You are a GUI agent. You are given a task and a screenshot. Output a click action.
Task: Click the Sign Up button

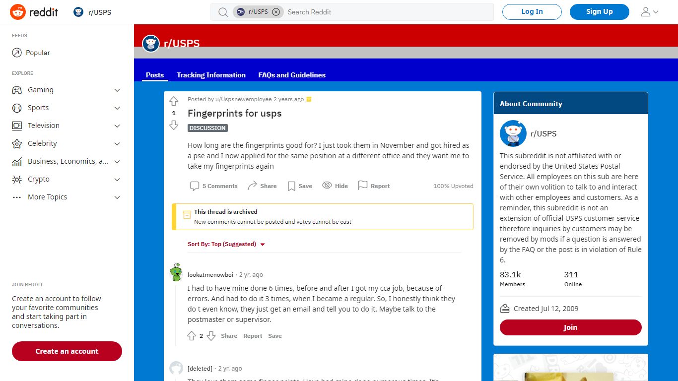tap(600, 12)
